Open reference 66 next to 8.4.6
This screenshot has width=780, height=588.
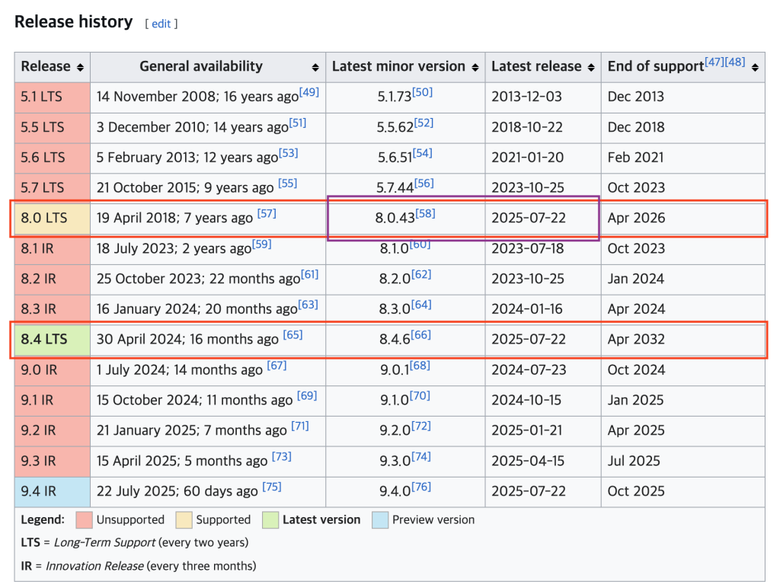420,335
